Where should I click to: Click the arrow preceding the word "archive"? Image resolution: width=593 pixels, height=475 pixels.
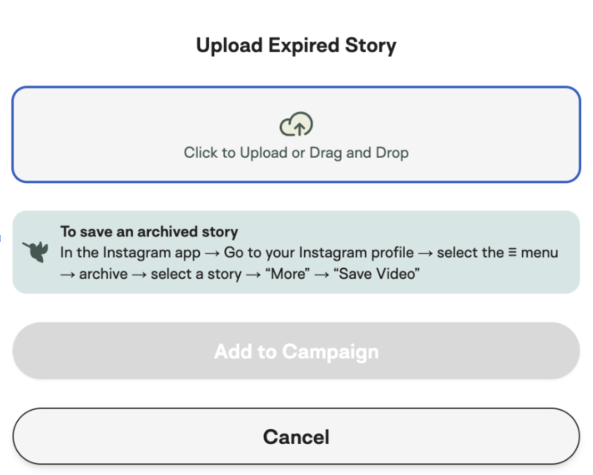(x=67, y=275)
